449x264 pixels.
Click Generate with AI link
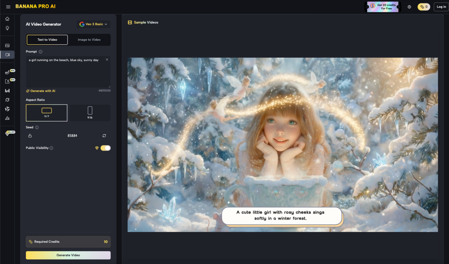41,91
